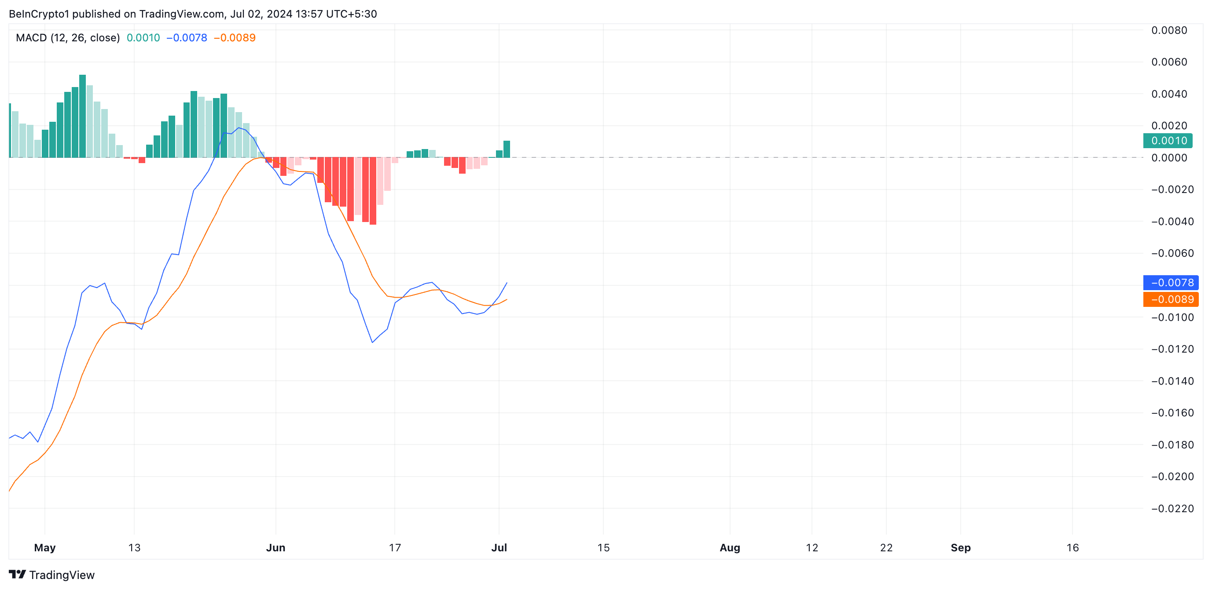Image resolution: width=1212 pixels, height=590 pixels.
Task: Select the orange −0.0089 axis price tag
Action: (1171, 299)
